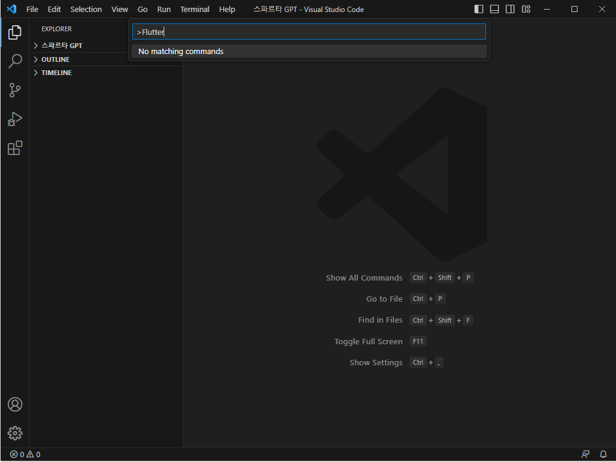
Task: Click the errors count in status bar
Action: pyautogui.click(x=17, y=454)
